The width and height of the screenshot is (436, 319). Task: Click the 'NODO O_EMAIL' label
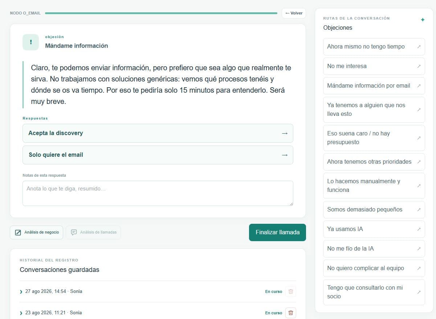tap(25, 13)
